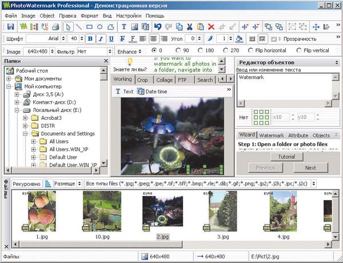Click the Рекурсивно button

(x=26, y=184)
